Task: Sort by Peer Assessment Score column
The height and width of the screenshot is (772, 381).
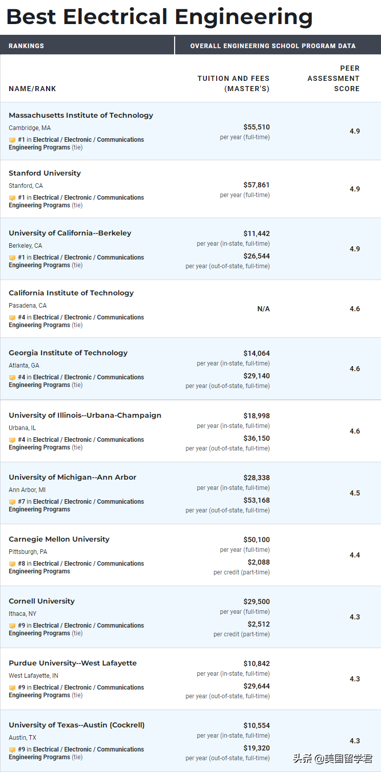Action: (333, 78)
